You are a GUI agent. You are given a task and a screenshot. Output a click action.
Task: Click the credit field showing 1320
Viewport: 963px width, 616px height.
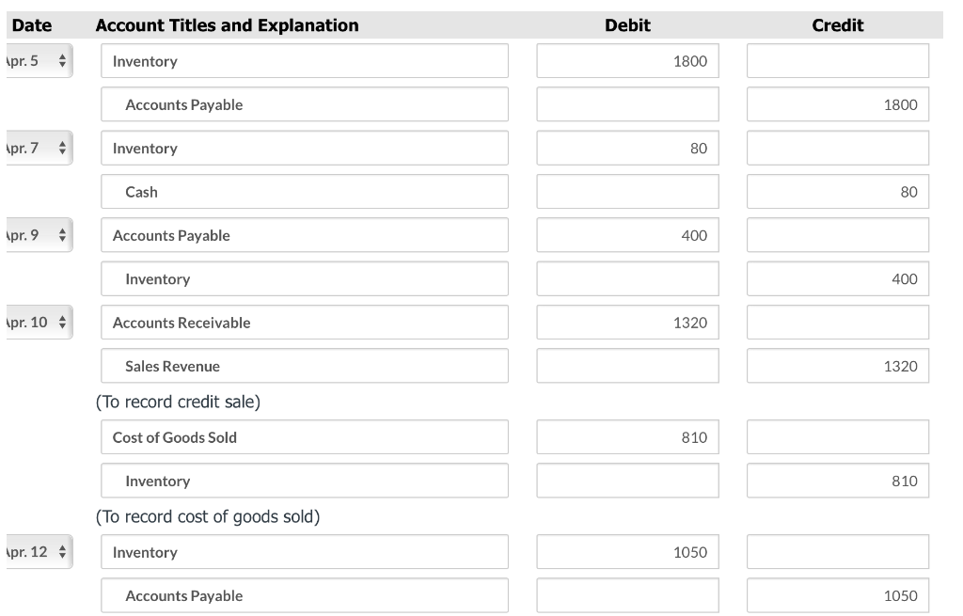point(837,366)
